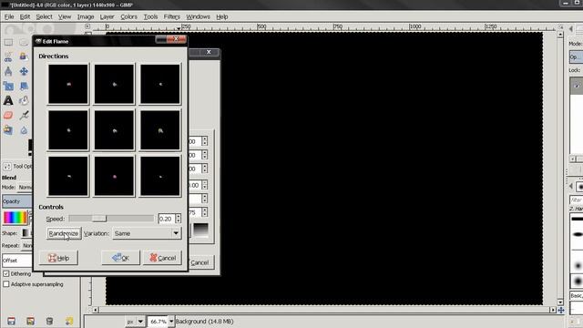Viewport: 583px width, 328px height.
Task: Click the Speed value field 0.20
Action: (167, 219)
